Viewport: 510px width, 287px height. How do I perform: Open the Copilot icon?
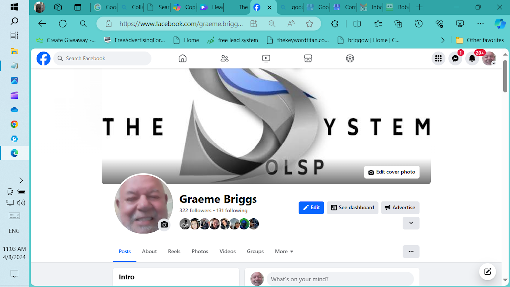(500, 24)
